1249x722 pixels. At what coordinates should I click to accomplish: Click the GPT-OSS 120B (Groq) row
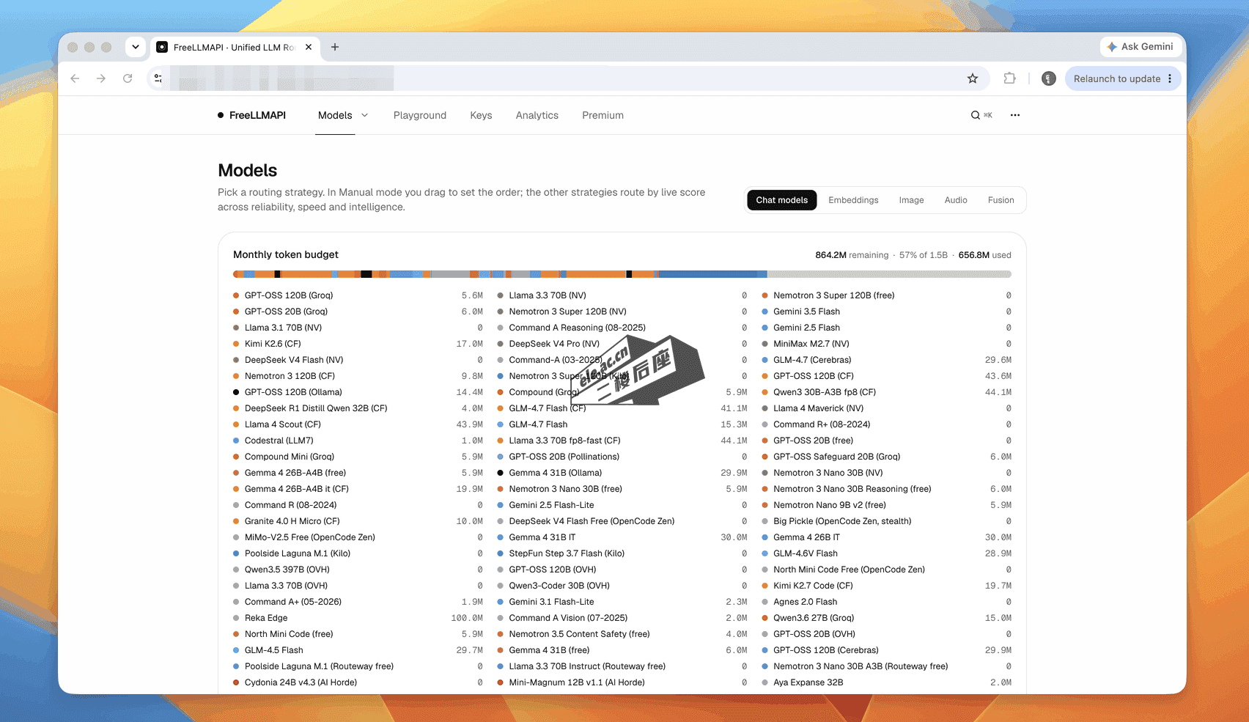[x=358, y=295]
